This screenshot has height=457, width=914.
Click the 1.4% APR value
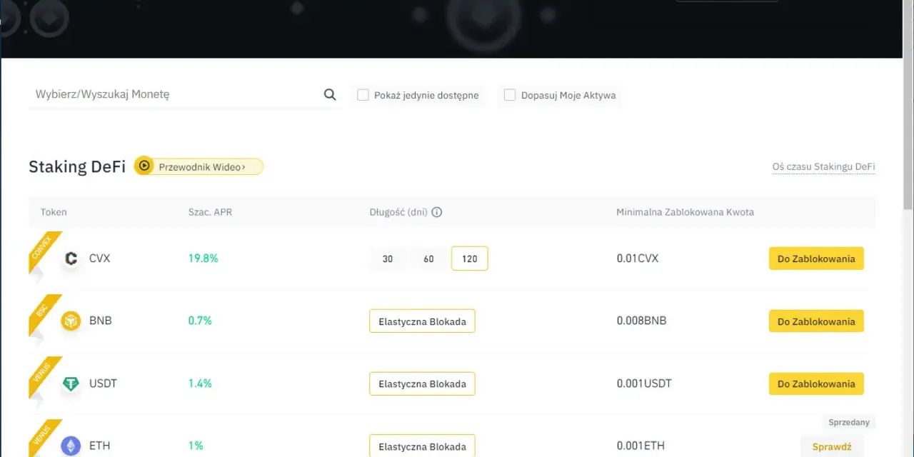coord(200,383)
